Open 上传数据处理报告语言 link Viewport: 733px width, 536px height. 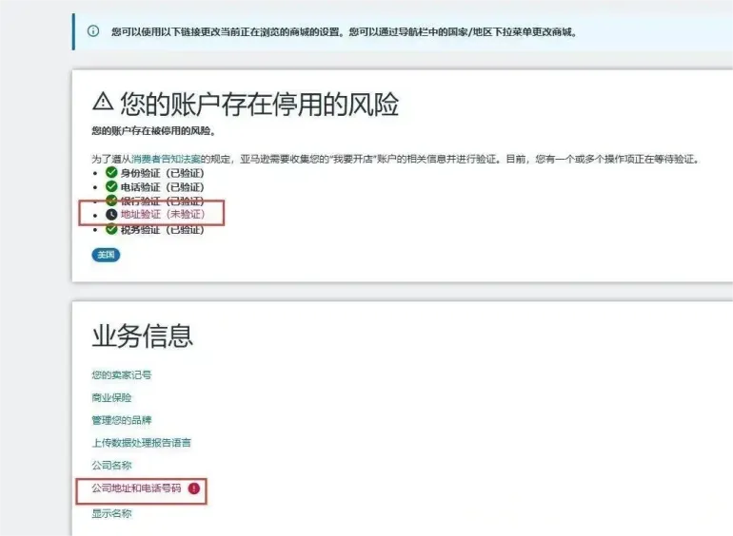141,443
